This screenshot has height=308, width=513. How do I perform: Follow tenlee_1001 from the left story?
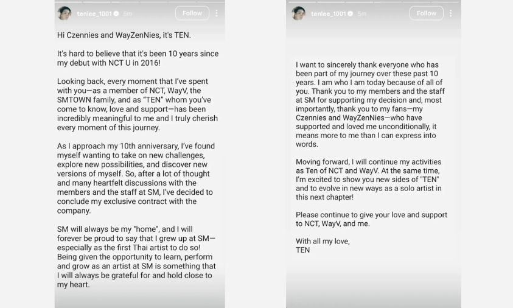[x=192, y=13]
